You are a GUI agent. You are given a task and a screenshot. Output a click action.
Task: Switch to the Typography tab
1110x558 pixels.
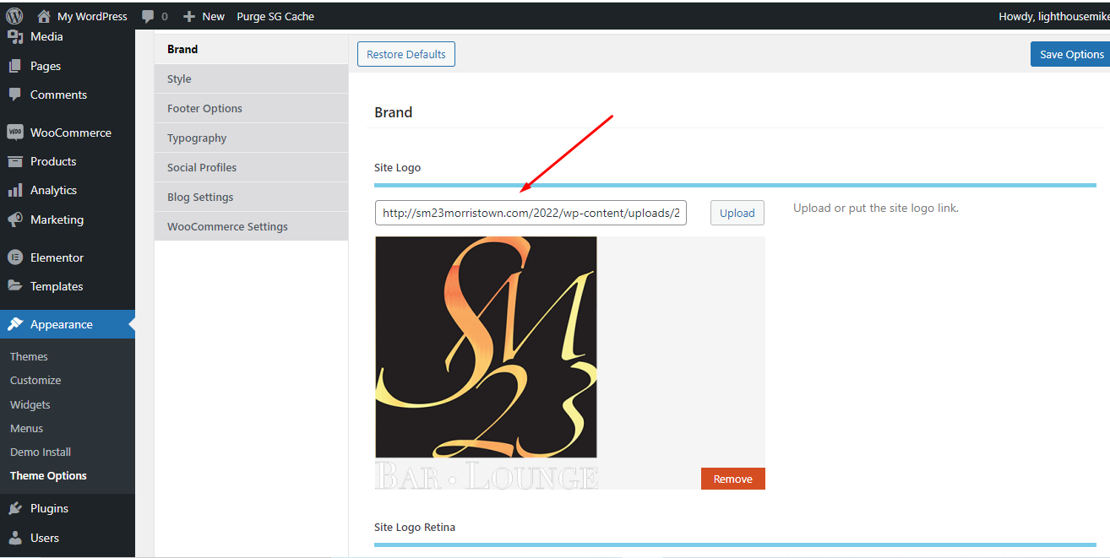[x=251, y=138]
